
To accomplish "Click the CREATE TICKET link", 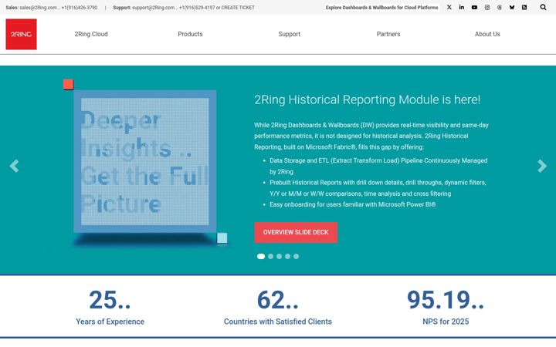I will (x=238, y=8).
